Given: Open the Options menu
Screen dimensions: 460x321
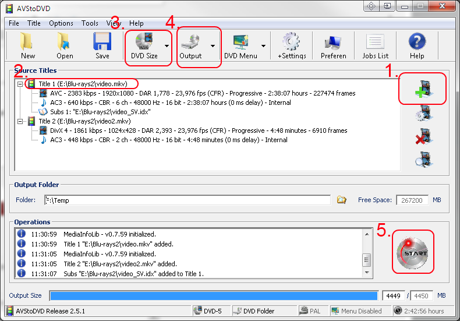Looking at the screenshot, I should 61,23.
